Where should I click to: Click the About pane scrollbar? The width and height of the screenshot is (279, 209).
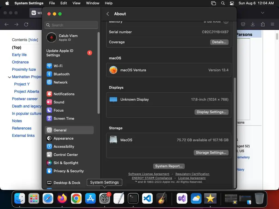(x=235, y=133)
